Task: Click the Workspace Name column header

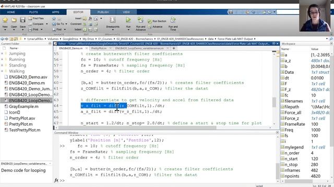Action: [x=285, y=49]
